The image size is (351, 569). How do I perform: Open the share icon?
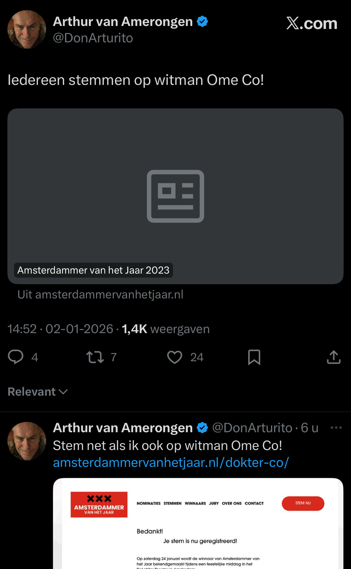tap(334, 357)
